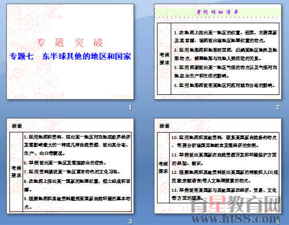Click slide number 2 label
The image size is (289, 225).
coord(278,107)
